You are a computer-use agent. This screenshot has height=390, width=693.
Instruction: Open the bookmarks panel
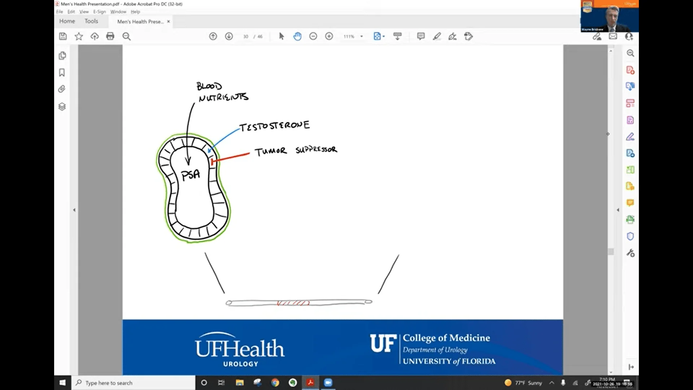tap(62, 73)
